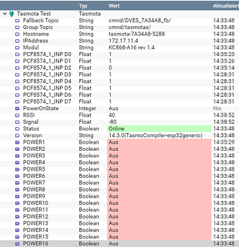Select the Fallback Topic variable icon

[17, 21]
